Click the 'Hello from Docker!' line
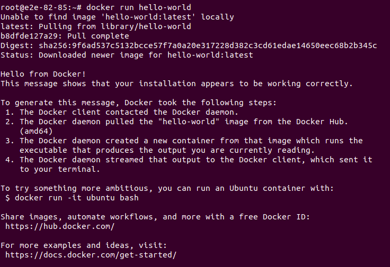The height and width of the screenshot is (267, 390). (43, 74)
